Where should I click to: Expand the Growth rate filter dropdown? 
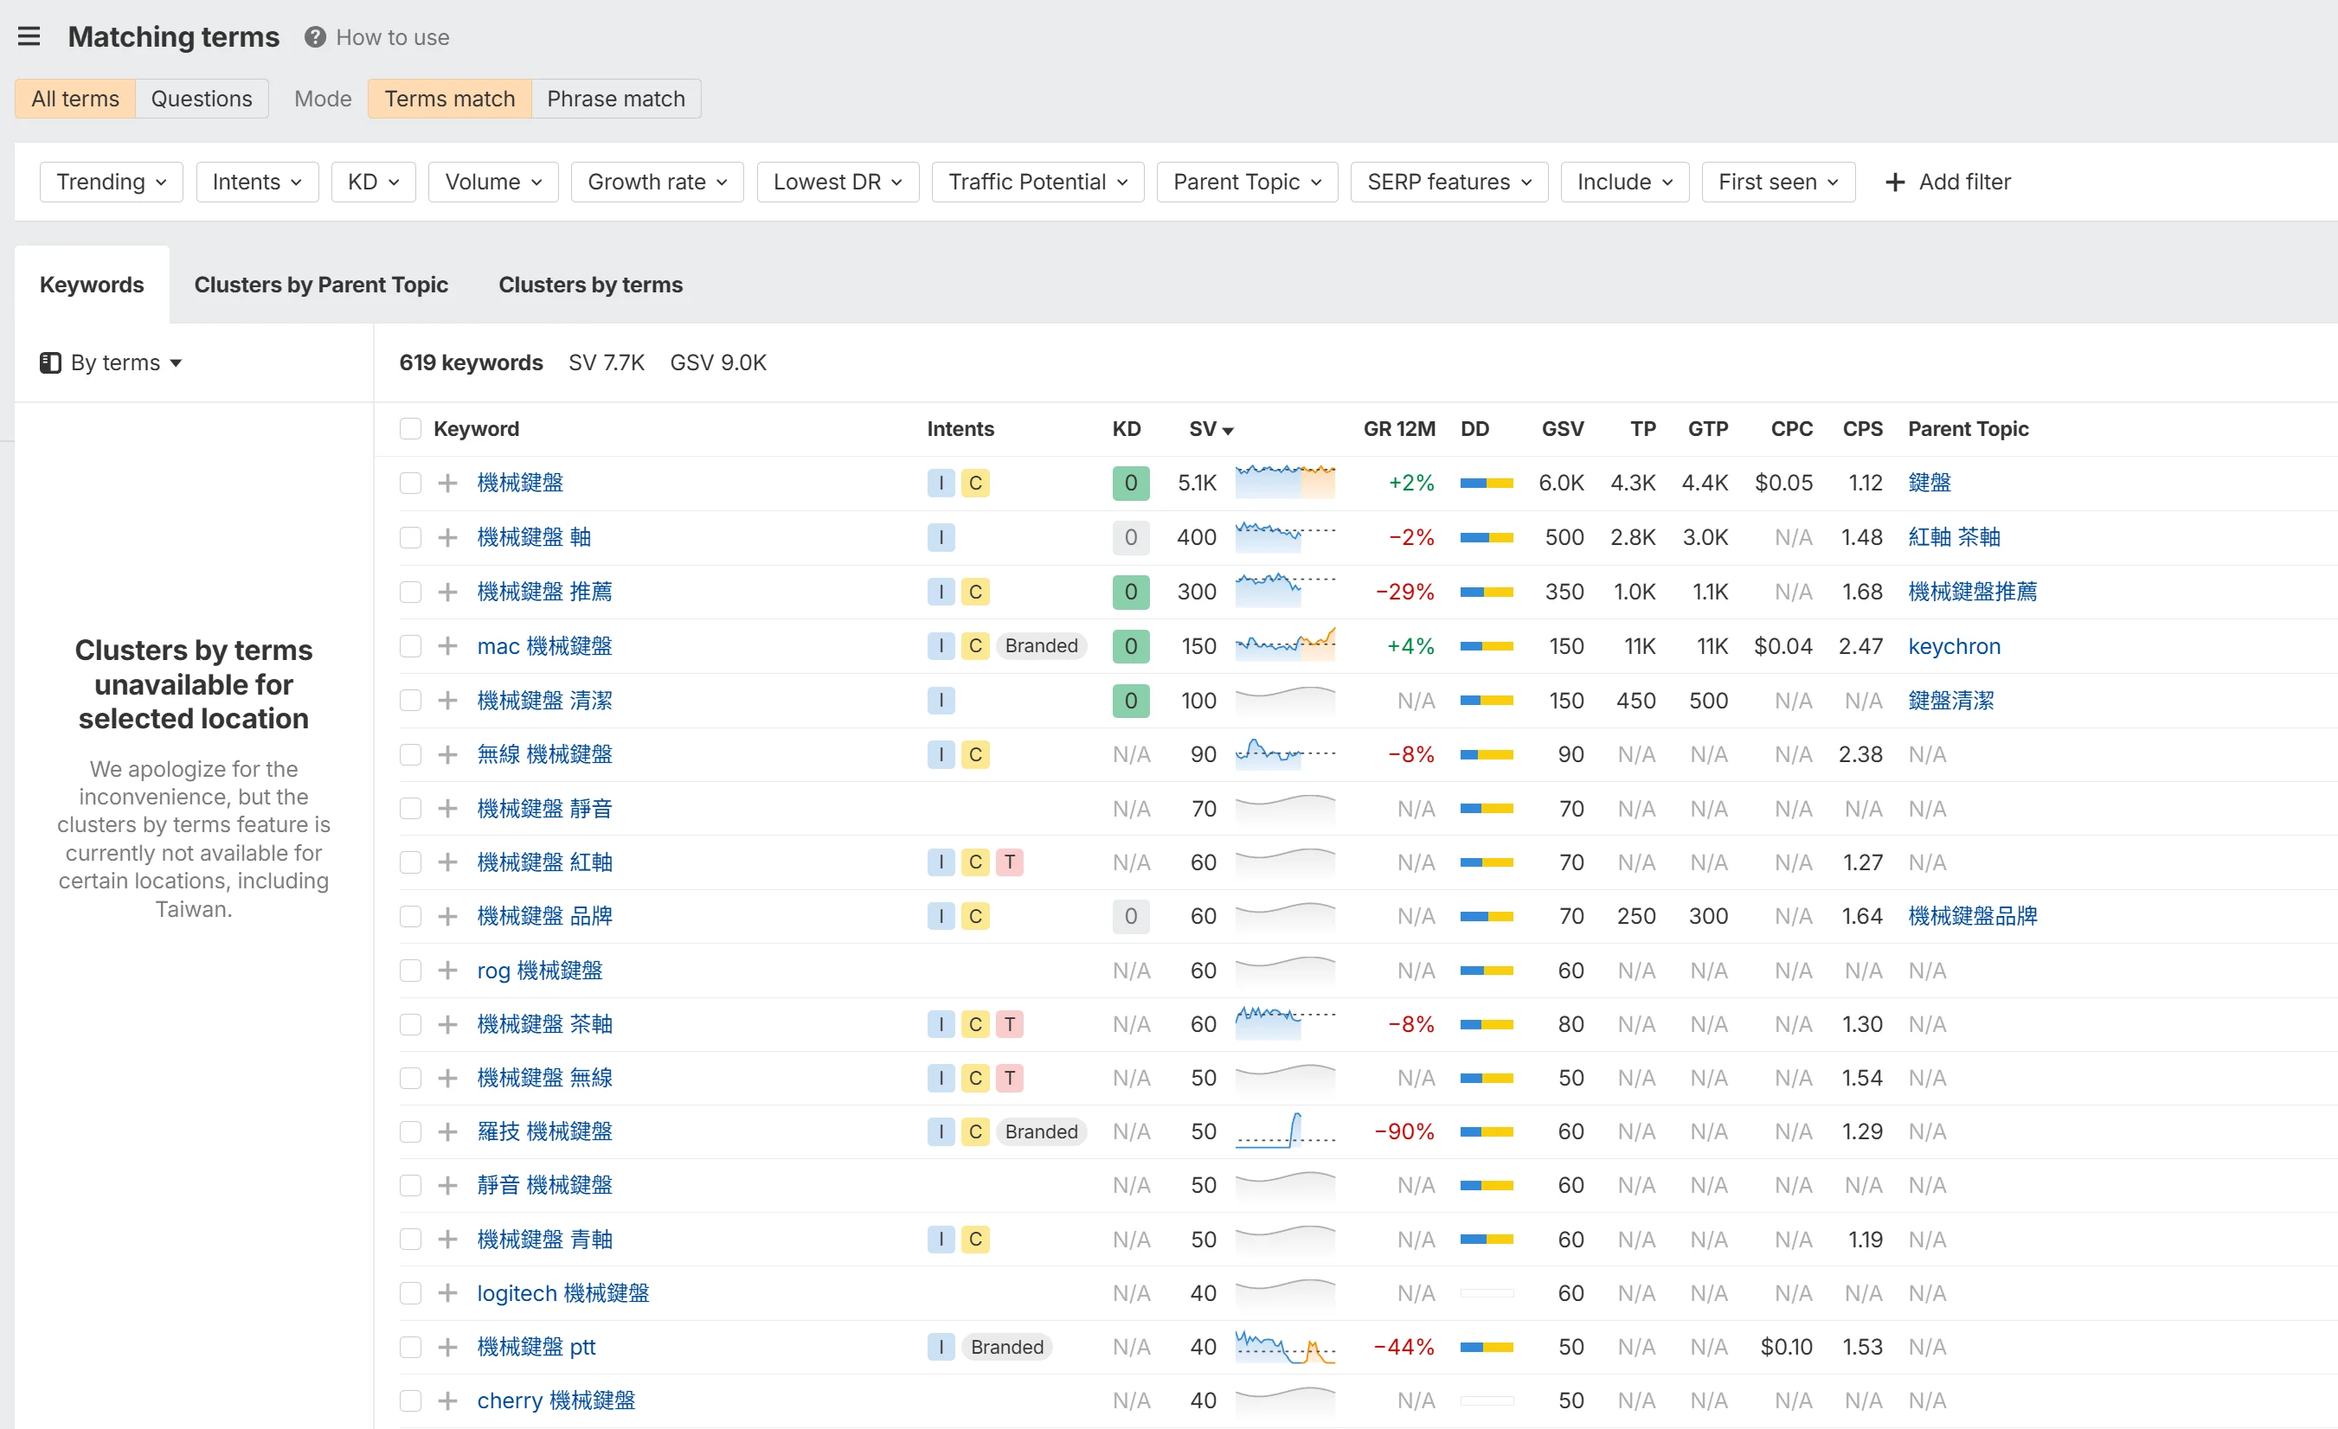pos(657,183)
